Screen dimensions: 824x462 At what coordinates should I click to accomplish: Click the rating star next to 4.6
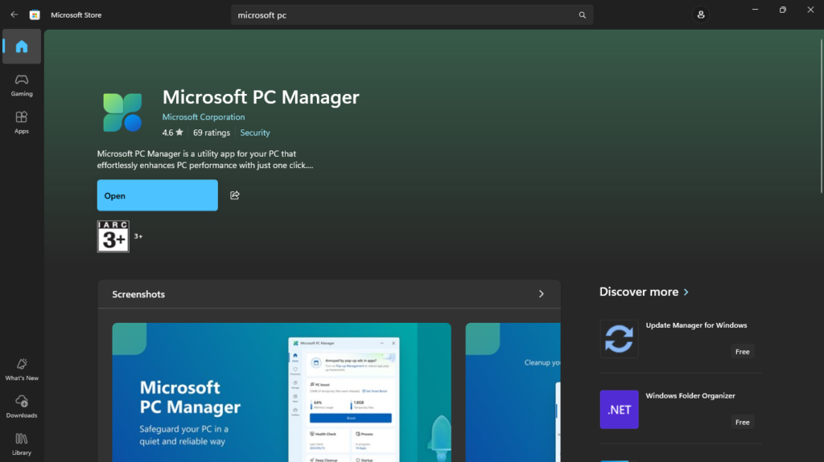(x=179, y=133)
